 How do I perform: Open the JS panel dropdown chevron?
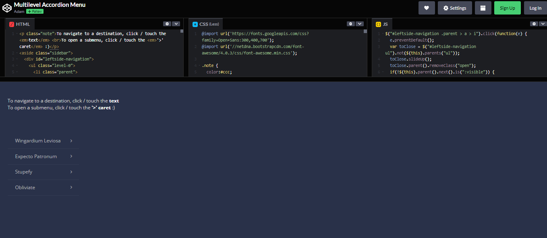(543, 24)
